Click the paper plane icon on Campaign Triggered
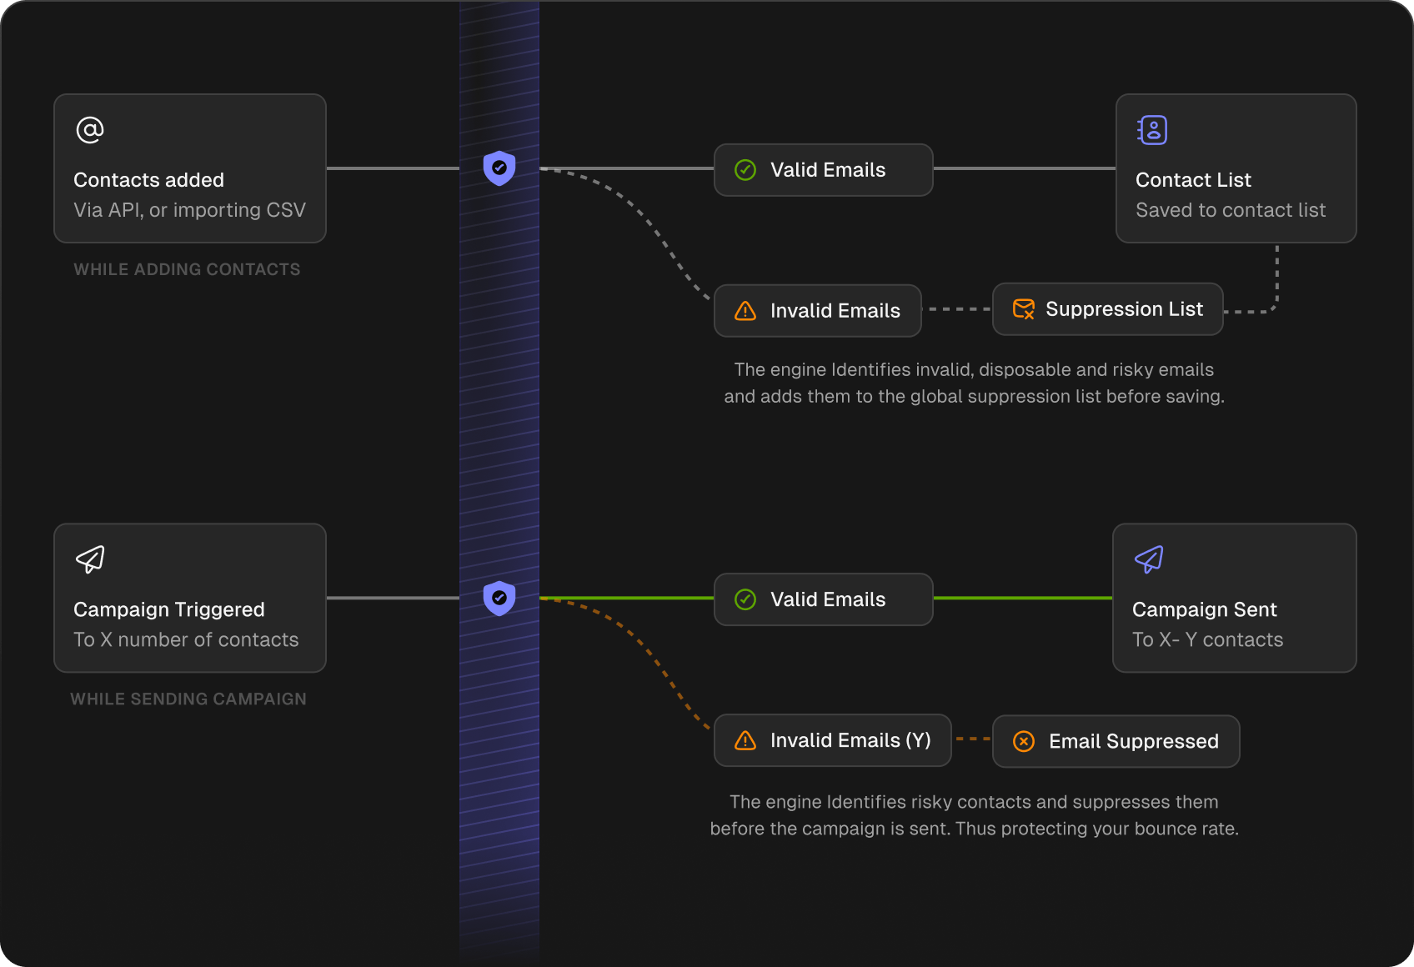The image size is (1414, 967). click(x=88, y=559)
